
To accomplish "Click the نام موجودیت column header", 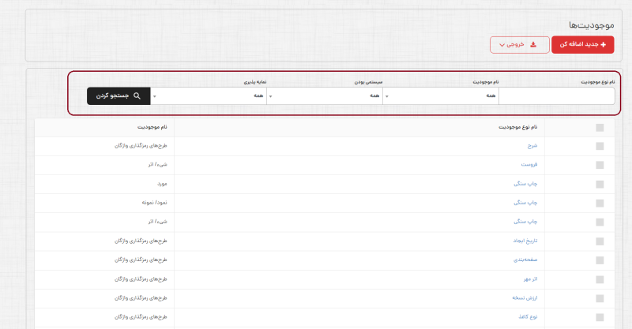I will tap(149, 127).
